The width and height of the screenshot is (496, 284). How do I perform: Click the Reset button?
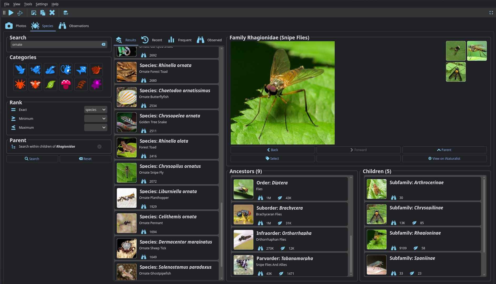(86, 159)
